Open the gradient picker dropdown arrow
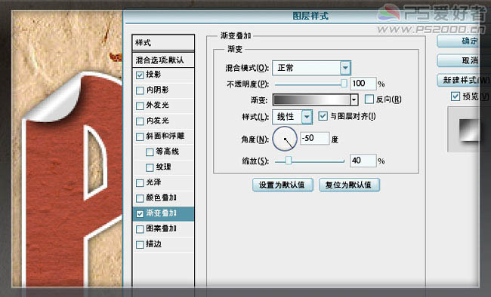This screenshot has height=297, width=491. point(354,100)
